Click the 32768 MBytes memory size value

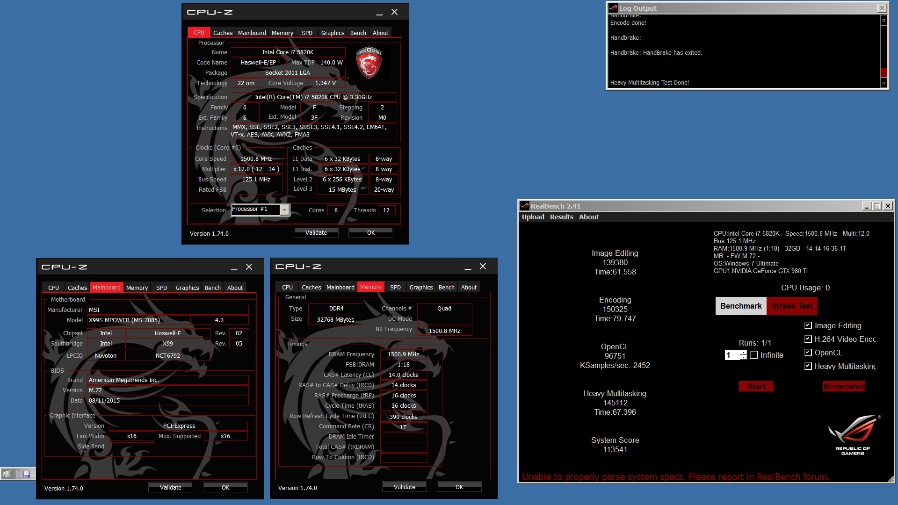point(335,320)
